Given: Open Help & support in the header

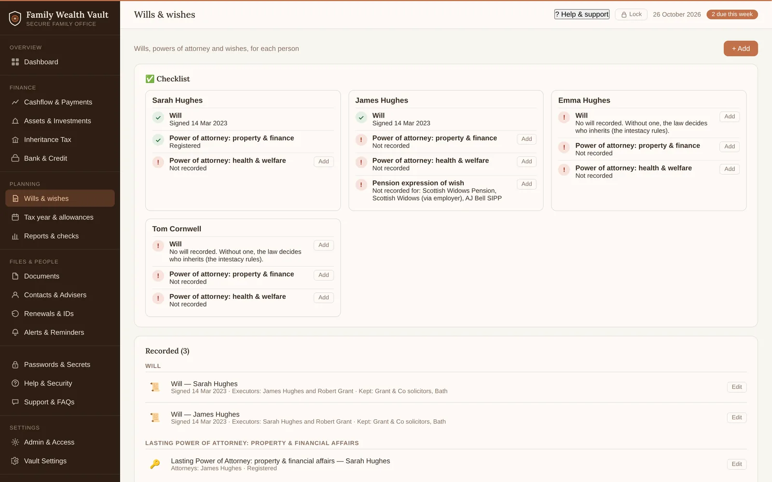Looking at the screenshot, I should tap(581, 14).
